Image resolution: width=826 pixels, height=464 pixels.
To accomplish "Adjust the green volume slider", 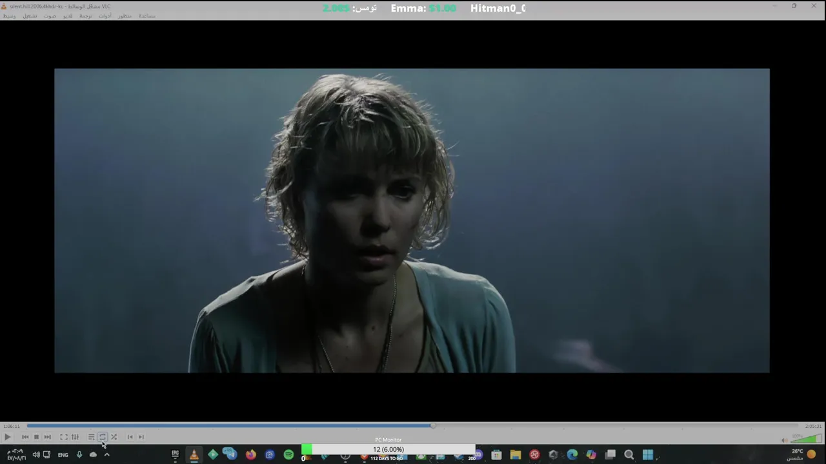I will (806, 440).
